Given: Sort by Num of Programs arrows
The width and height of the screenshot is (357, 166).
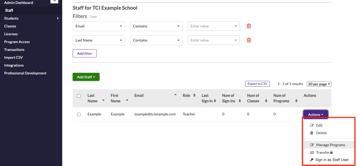Looking at the screenshot, I should (296, 101).
